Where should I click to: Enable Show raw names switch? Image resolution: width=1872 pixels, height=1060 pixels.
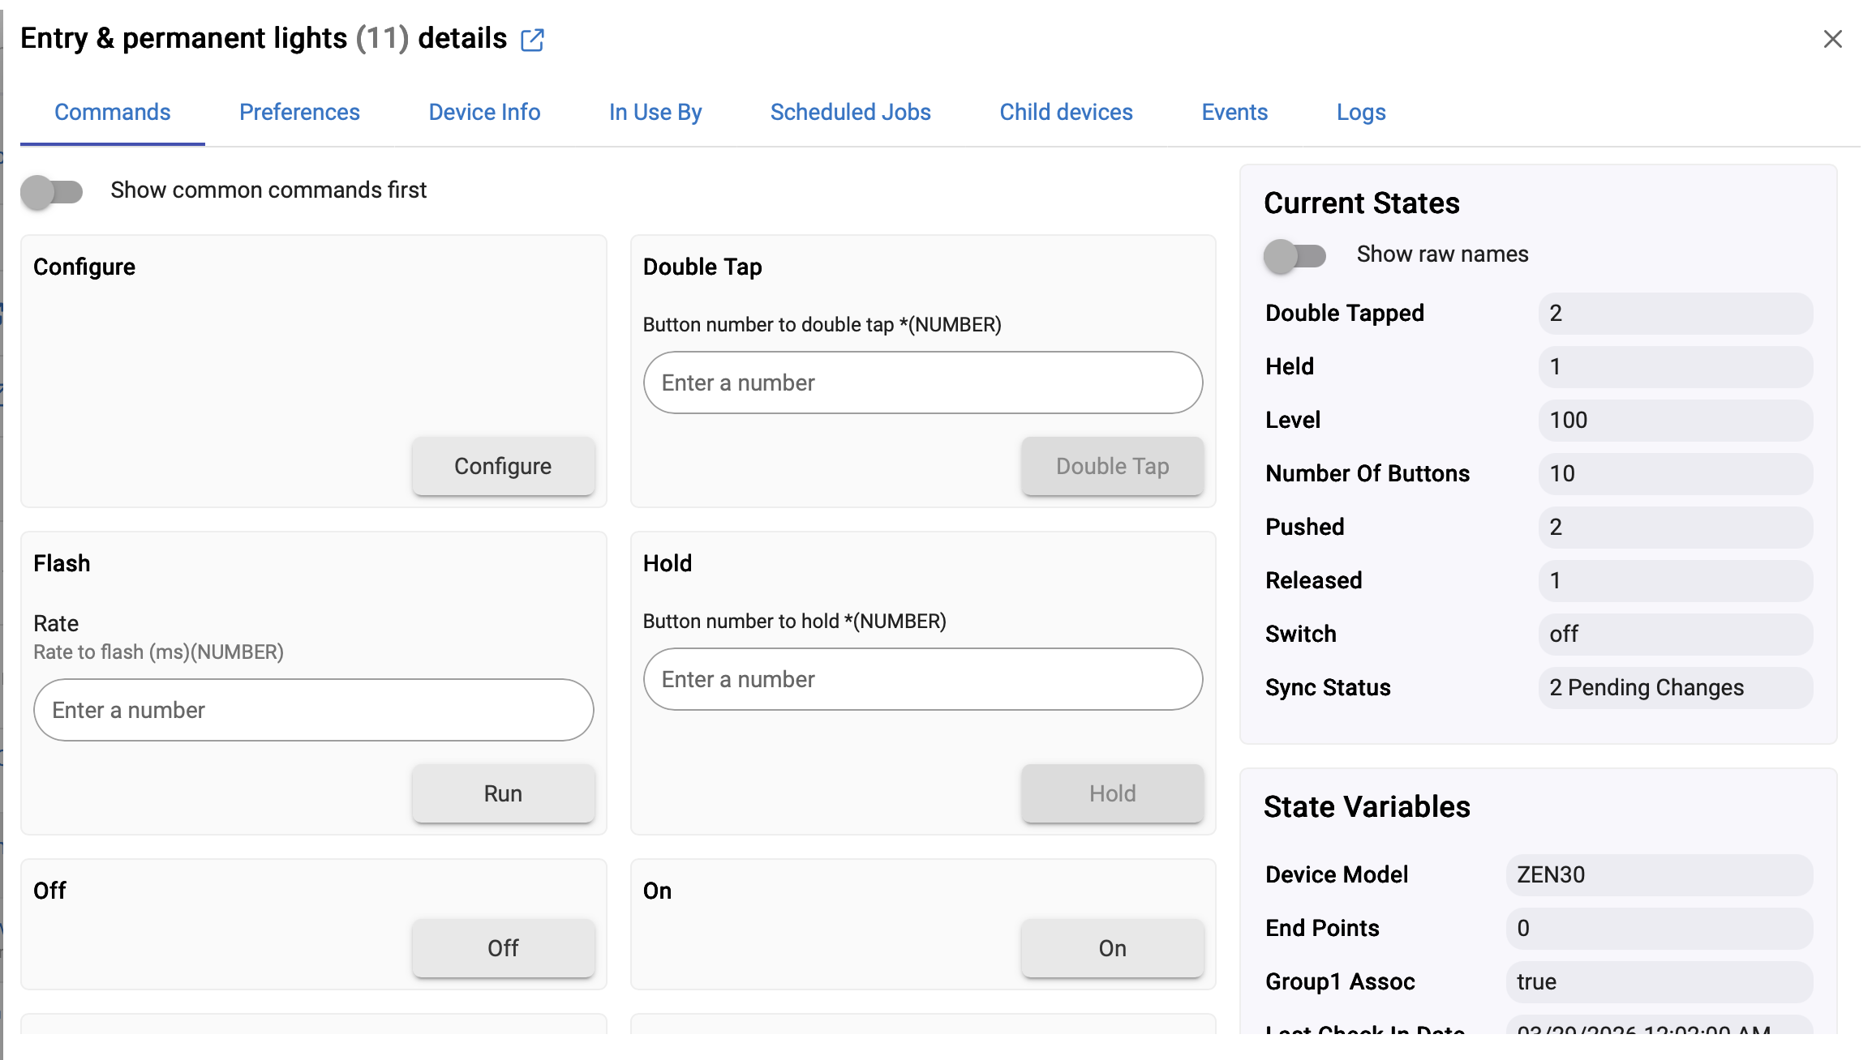pyautogui.click(x=1295, y=256)
